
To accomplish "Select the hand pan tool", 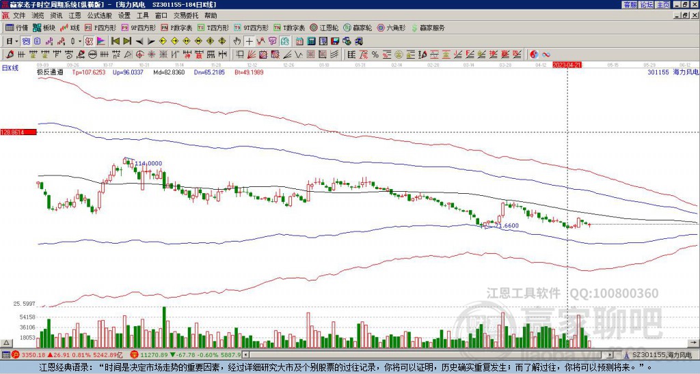I will pos(237,41).
